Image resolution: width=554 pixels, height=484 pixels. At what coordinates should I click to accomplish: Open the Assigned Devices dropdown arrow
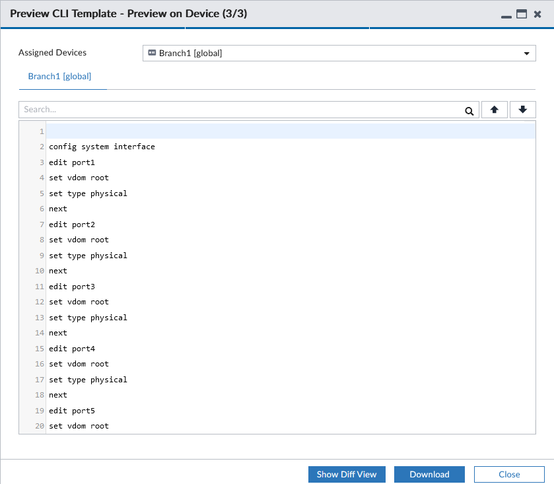click(526, 53)
